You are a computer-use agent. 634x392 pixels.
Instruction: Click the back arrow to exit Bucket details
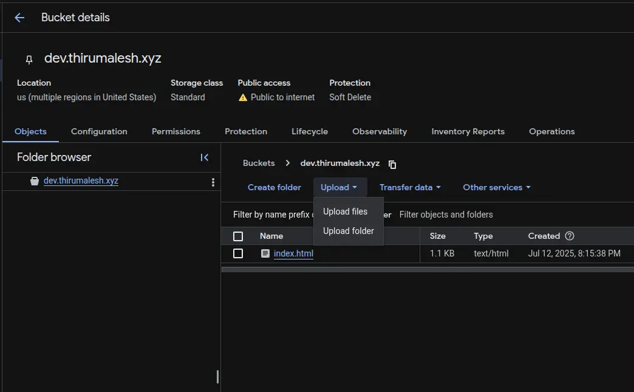tap(19, 17)
